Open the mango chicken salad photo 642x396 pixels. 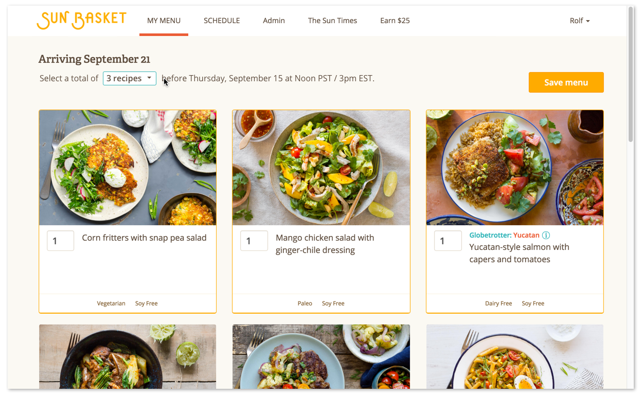(321, 168)
